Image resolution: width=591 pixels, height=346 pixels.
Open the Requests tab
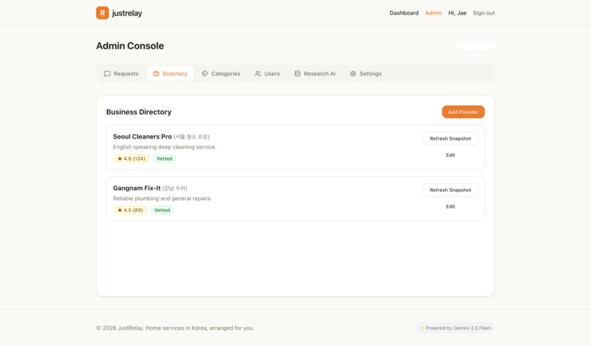122,73
